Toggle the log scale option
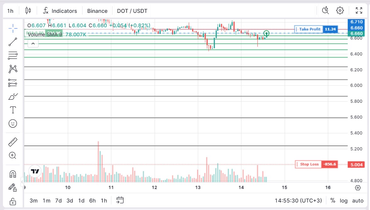This screenshot has height=210, width=370. point(344,201)
